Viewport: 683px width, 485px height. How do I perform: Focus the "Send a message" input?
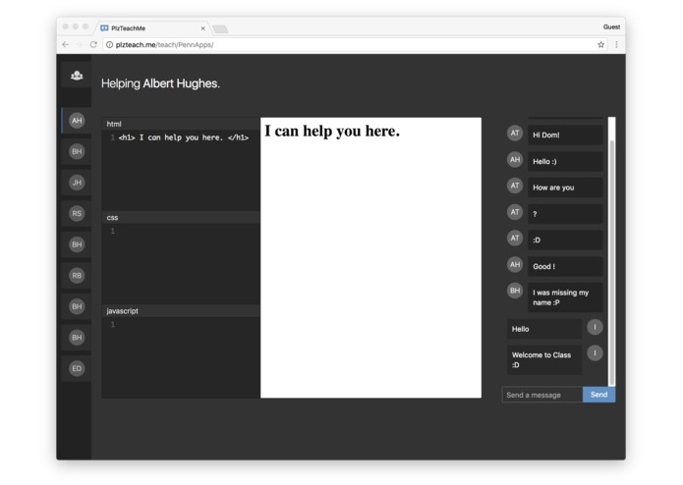pos(542,395)
